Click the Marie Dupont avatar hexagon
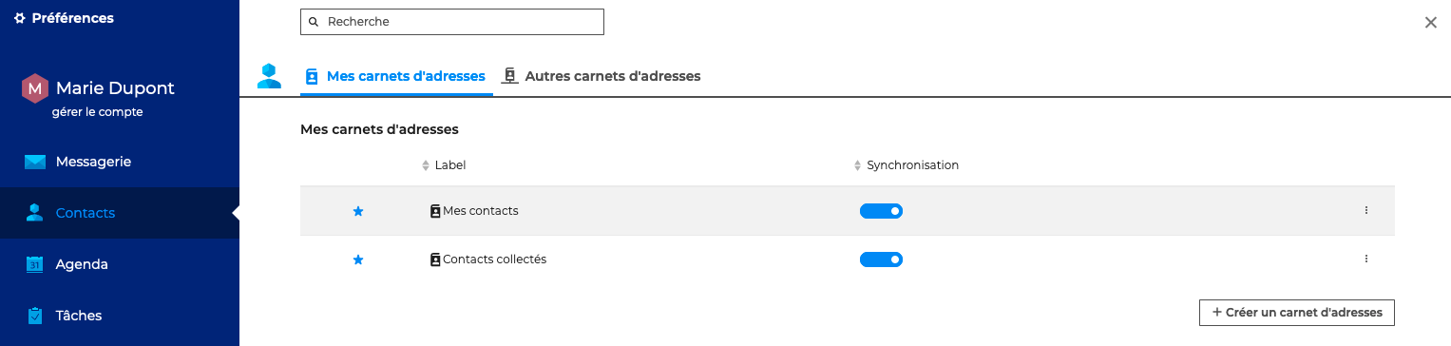 [x=35, y=88]
